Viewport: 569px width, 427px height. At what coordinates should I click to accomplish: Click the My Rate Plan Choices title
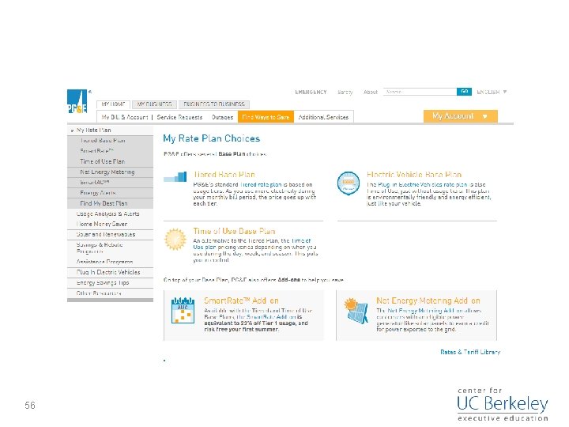pyautogui.click(x=212, y=138)
